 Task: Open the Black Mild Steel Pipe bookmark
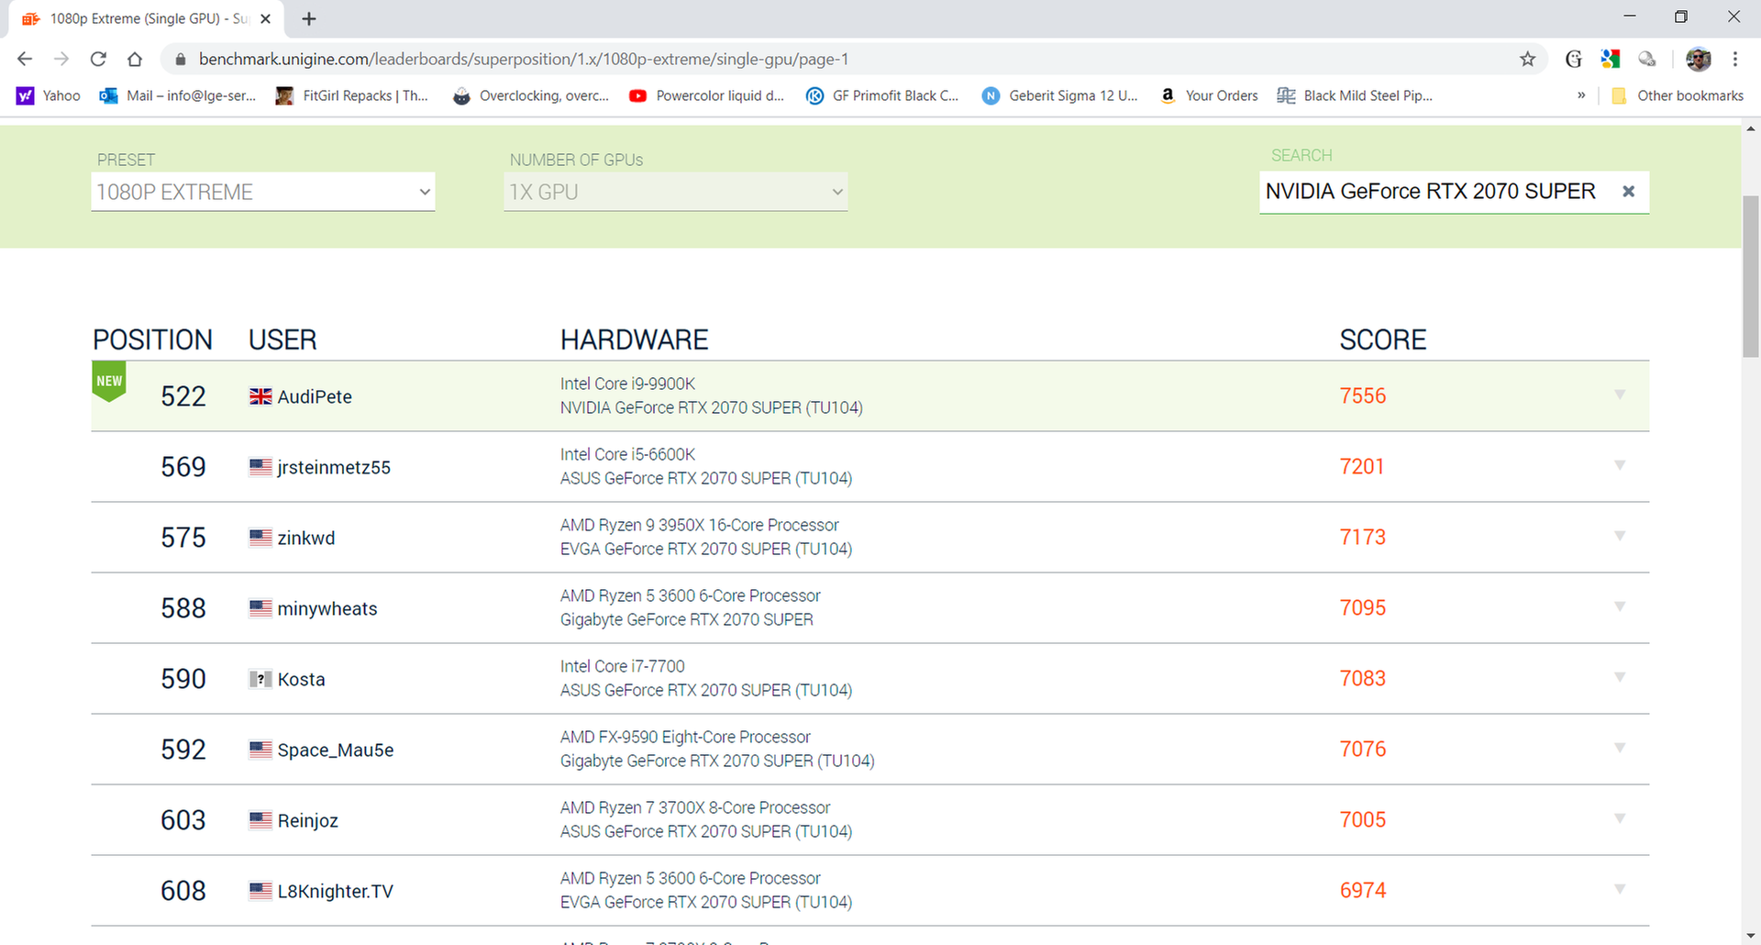1355,95
